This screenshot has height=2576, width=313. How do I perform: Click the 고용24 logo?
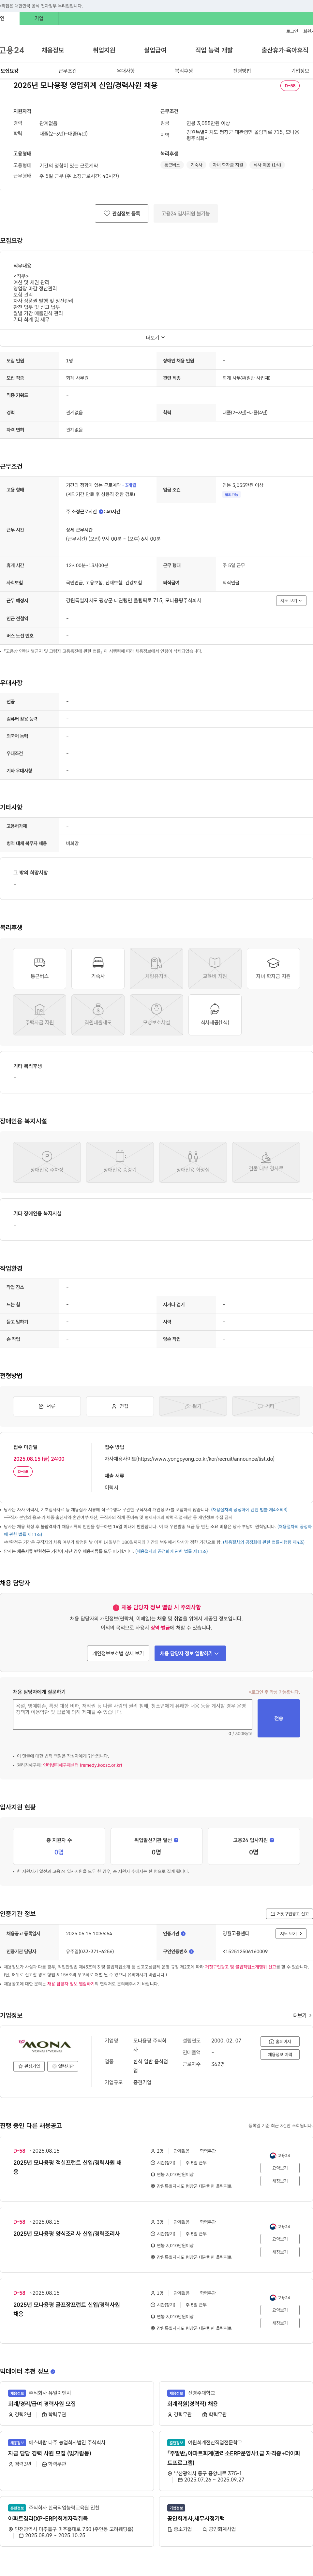click(x=12, y=50)
